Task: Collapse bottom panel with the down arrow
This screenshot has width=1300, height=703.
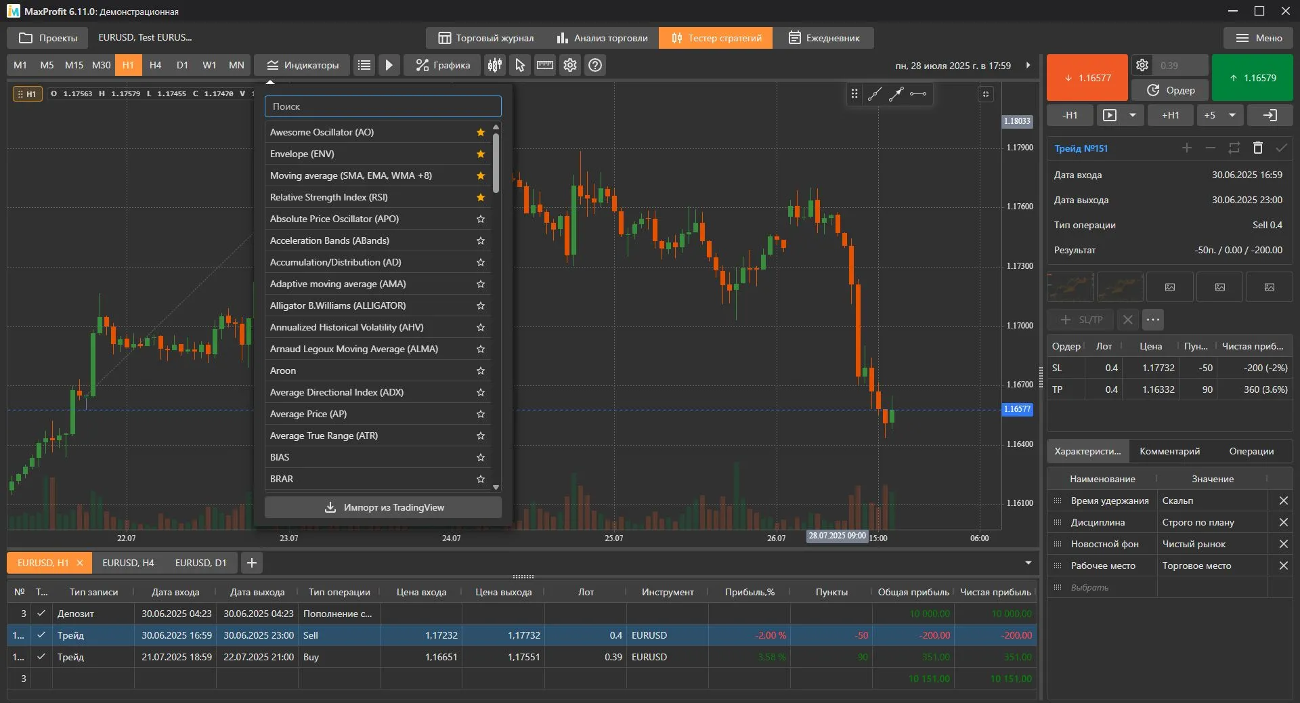Action: coord(1028,563)
